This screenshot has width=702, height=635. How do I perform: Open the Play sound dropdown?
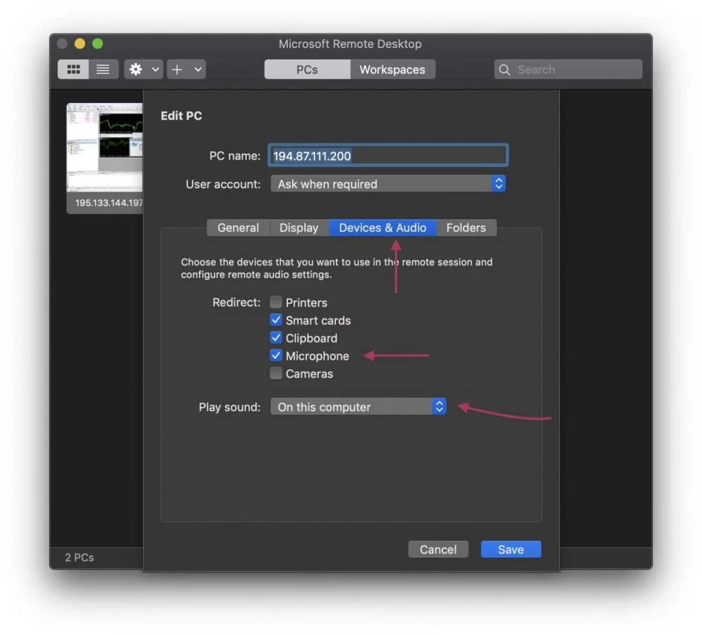tap(358, 406)
